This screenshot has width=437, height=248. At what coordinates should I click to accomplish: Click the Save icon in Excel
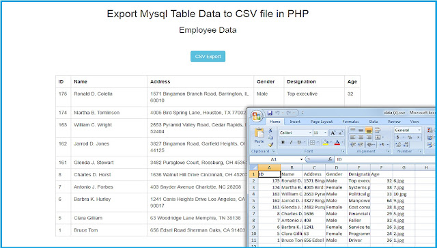(270, 113)
